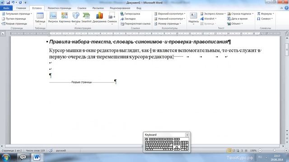Image resolution: width=289 pixels, height=162 pixels.
Task: Open the Картинка clip art tool
Action: pos(65,18)
